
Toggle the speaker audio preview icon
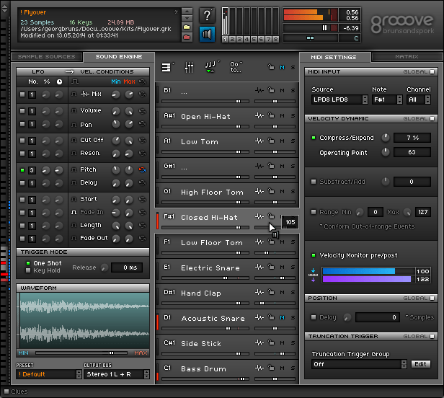click(x=207, y=33)
